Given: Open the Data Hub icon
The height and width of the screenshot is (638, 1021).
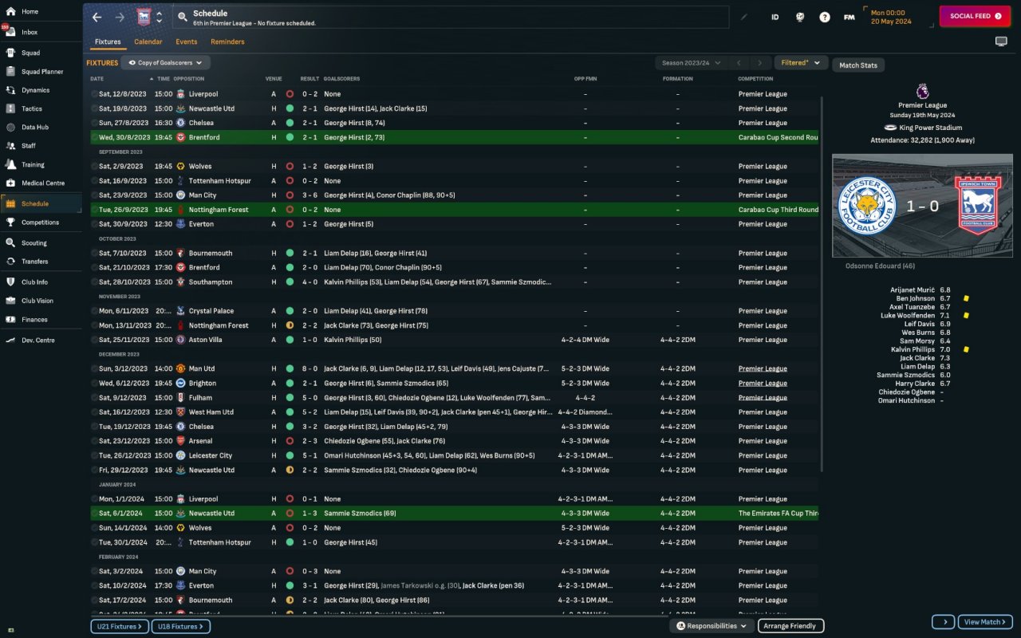Looking at the screenshot, I should click(10, 127).
